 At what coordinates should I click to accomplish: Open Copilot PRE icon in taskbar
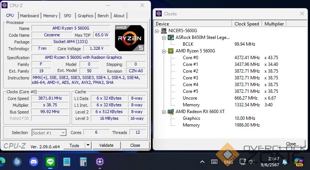[298, 162]
